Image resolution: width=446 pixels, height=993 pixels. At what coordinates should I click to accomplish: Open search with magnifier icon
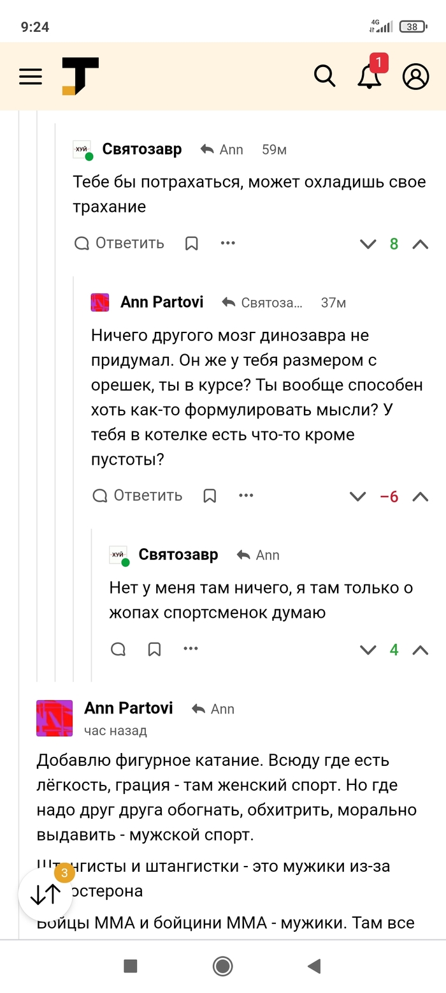coord(325,77)
